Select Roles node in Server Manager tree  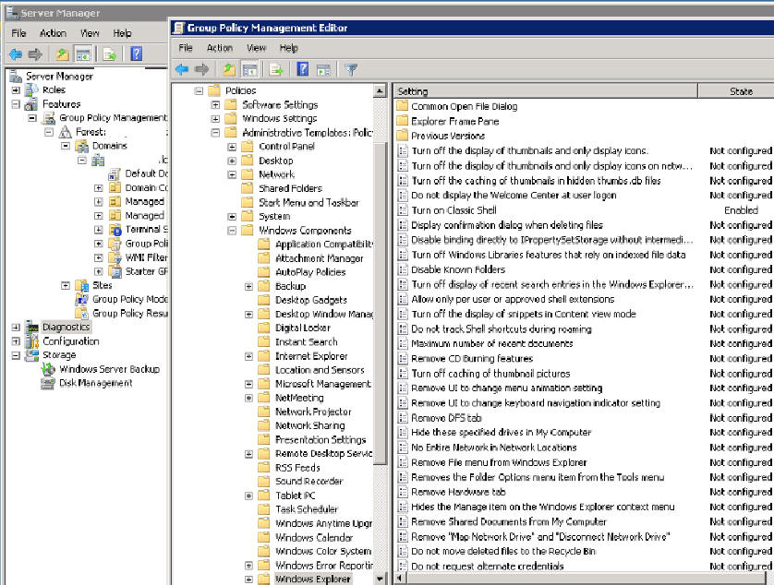(x=54, y=90)
